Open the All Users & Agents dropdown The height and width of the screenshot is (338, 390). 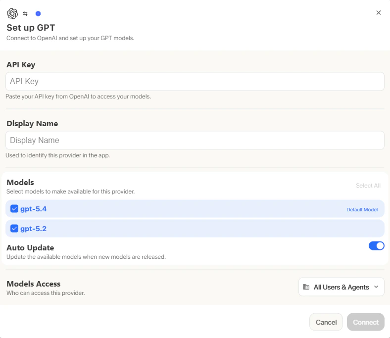(x=341, y=287)
